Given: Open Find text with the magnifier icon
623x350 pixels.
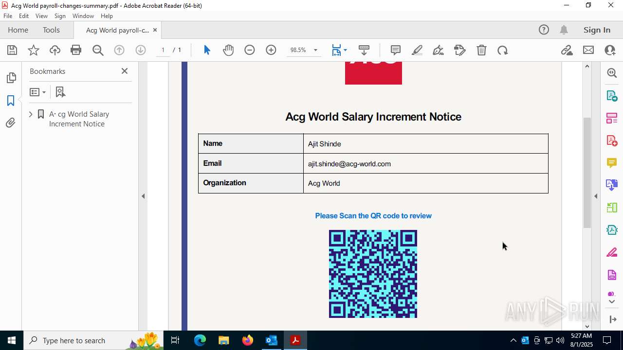Looking at the screenshot, I should click(x=98, y=50).
